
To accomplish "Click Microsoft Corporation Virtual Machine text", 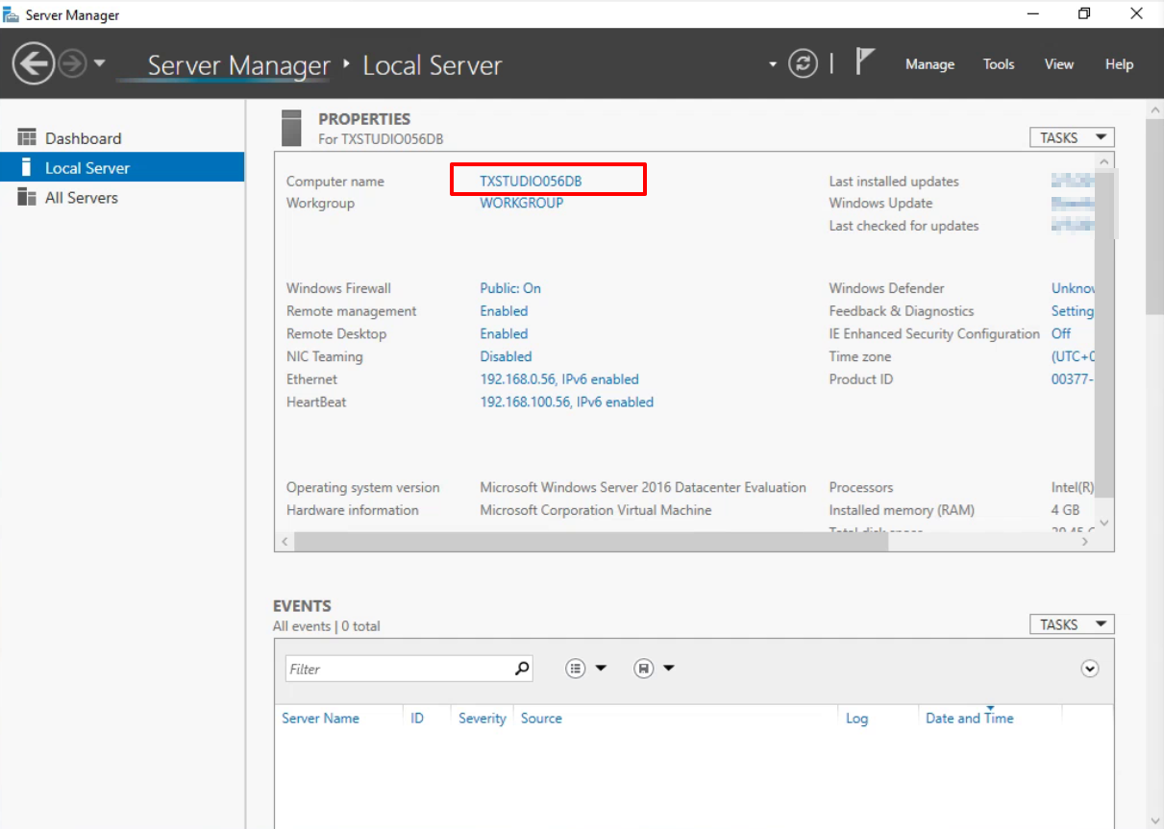I will click(596, 510).
